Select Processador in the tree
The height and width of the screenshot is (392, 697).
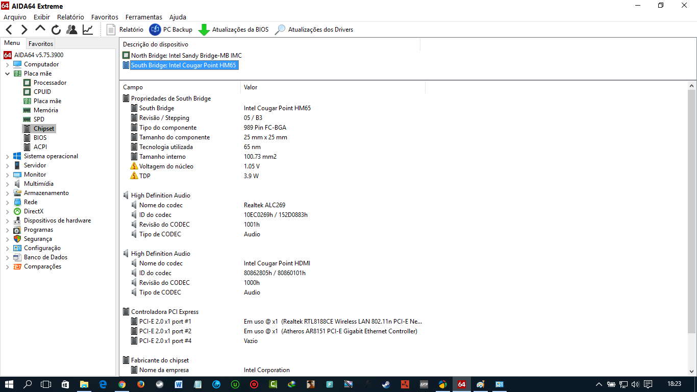50,83
